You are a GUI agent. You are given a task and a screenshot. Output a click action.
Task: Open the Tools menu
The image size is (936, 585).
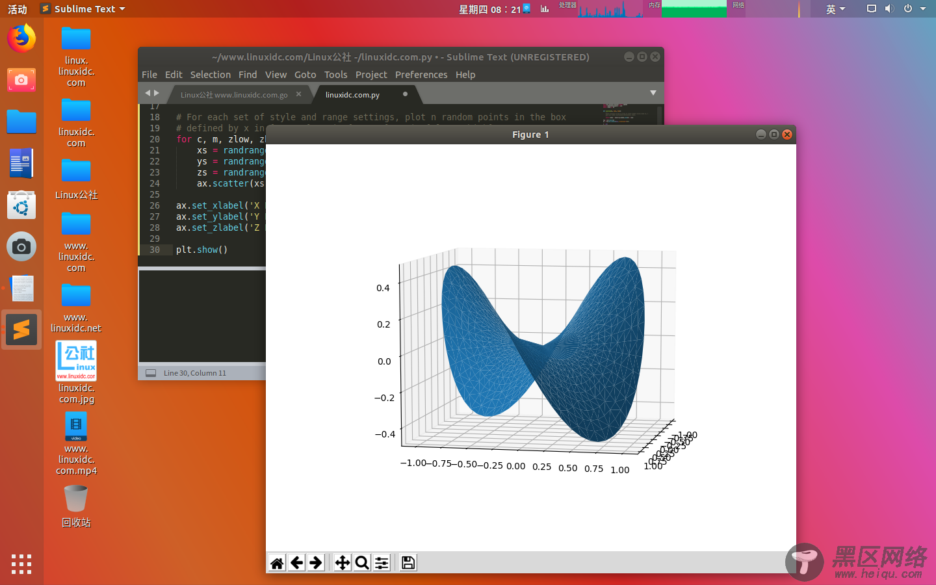(335, 75)
